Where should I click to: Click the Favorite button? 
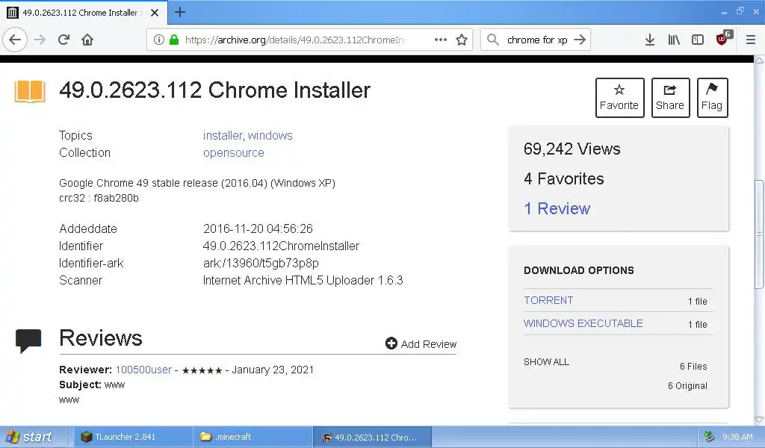(619, 98)
